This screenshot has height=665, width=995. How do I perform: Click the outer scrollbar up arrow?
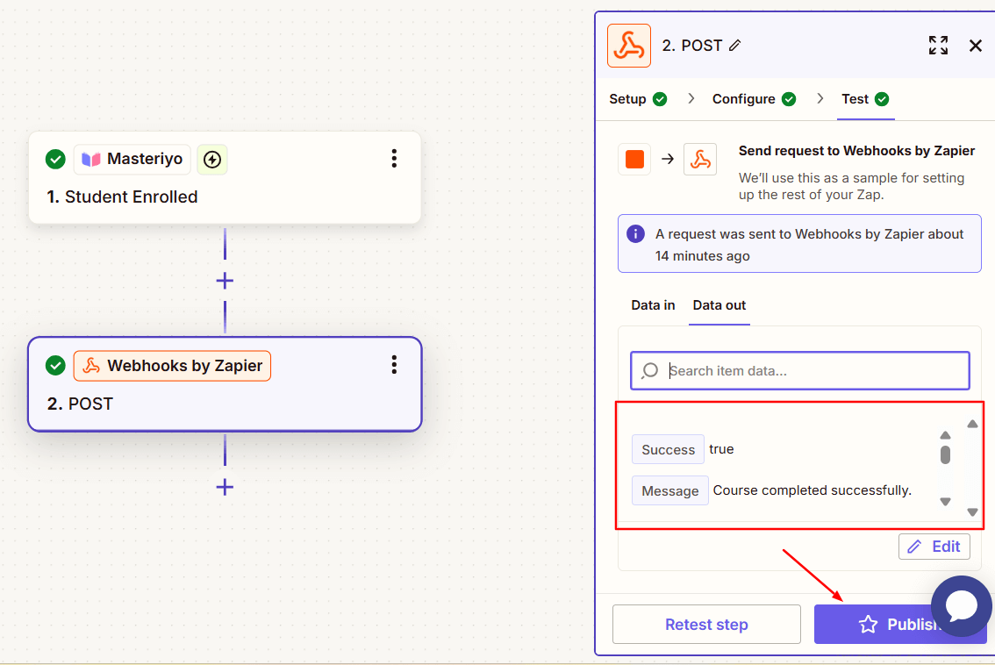972,424
